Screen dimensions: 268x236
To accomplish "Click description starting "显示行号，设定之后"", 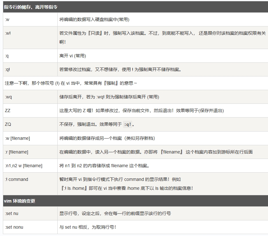I will [115, 213].
